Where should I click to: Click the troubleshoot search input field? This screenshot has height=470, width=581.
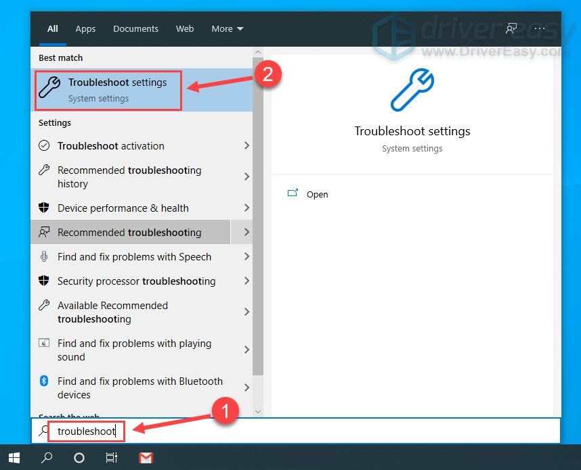(x=86, y=431)
